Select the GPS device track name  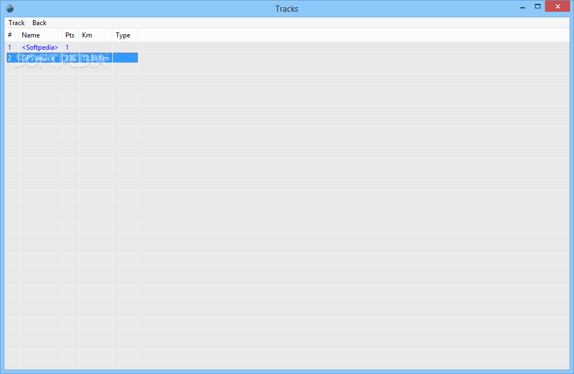[38, 58]
